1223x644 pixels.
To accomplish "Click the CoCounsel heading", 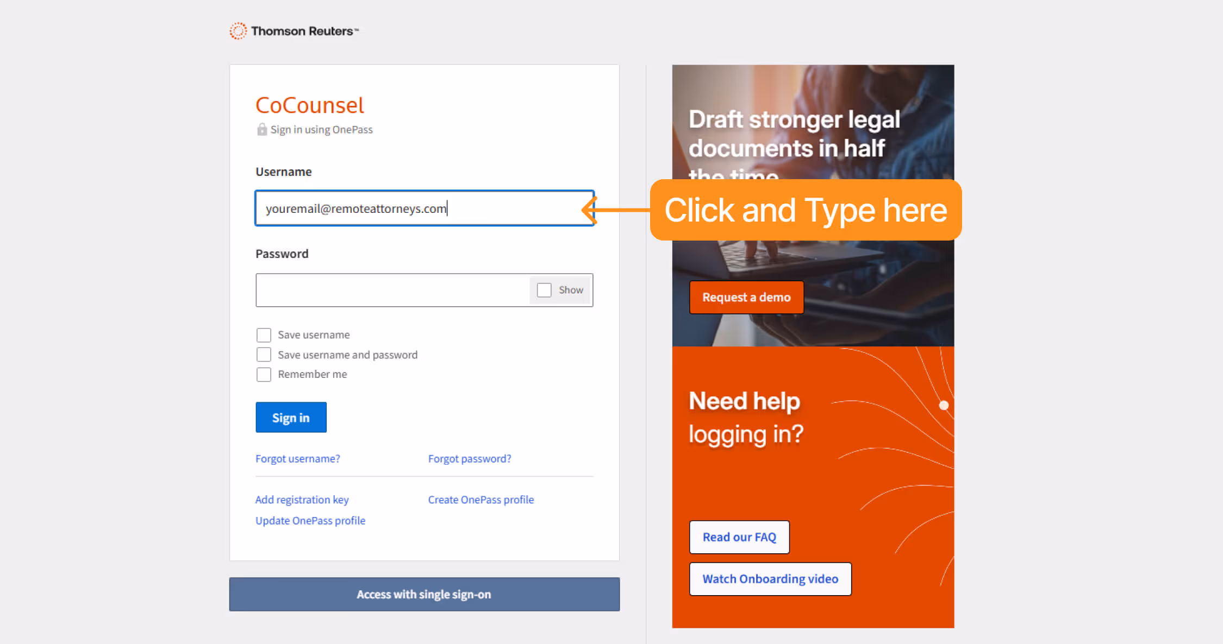I will click(x=309, y=105).
